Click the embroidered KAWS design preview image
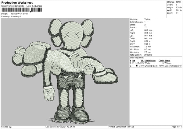The height and width of the screenshot is (129, 183). tap(65, 71)
